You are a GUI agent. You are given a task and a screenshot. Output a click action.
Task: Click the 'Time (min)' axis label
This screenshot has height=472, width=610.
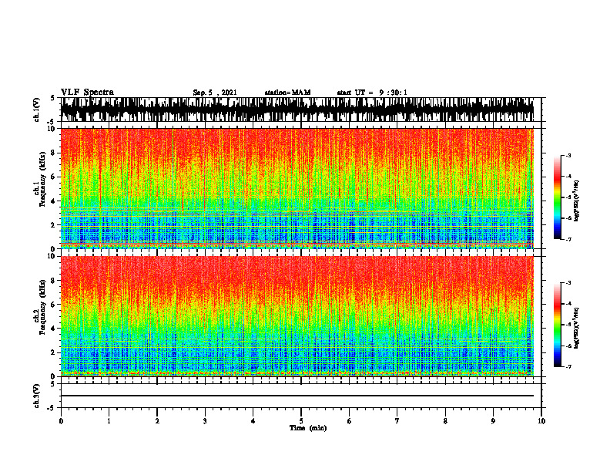coord(308,428)
